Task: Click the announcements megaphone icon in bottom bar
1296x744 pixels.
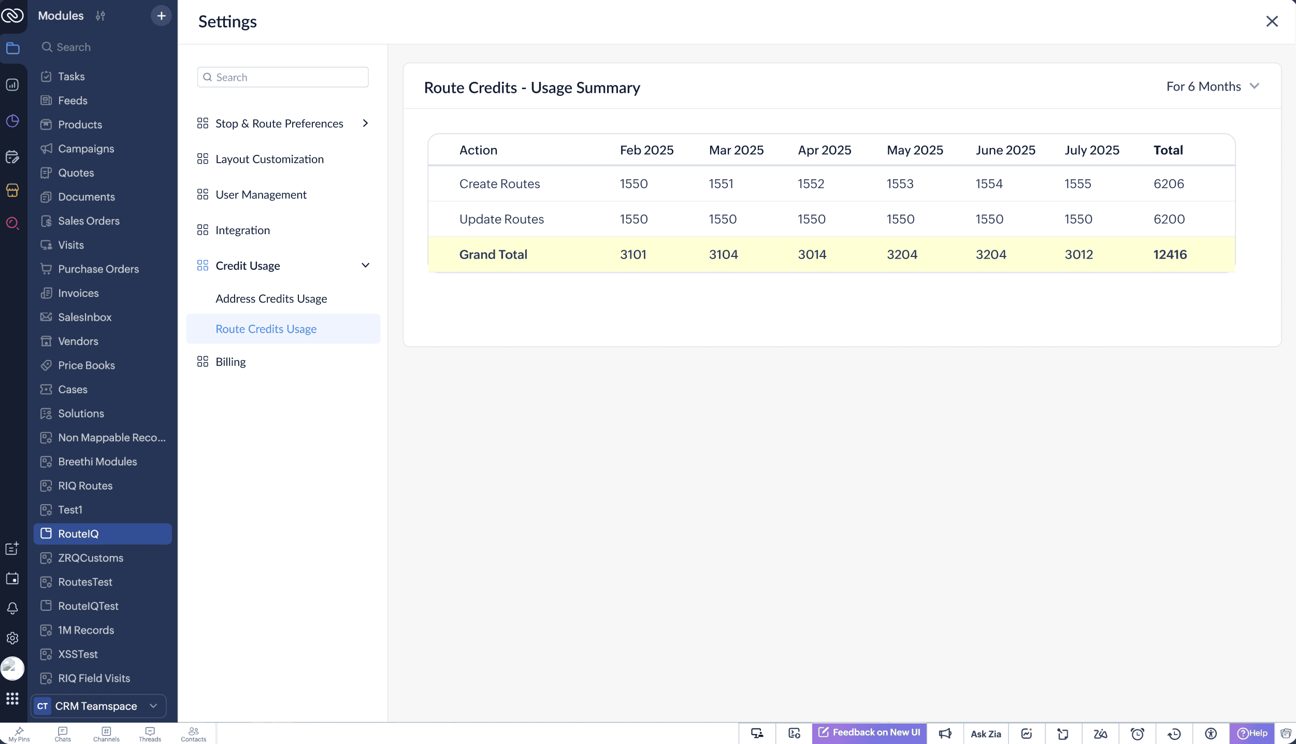Action: 945,733
